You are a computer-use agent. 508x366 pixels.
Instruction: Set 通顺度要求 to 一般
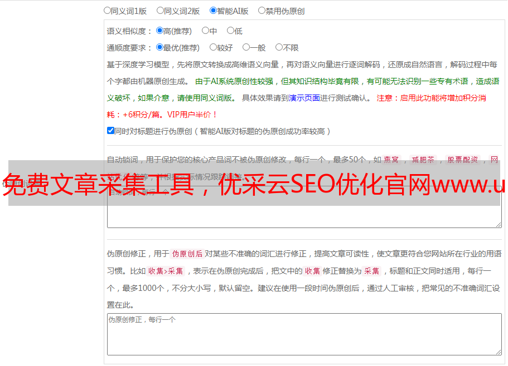246,47
